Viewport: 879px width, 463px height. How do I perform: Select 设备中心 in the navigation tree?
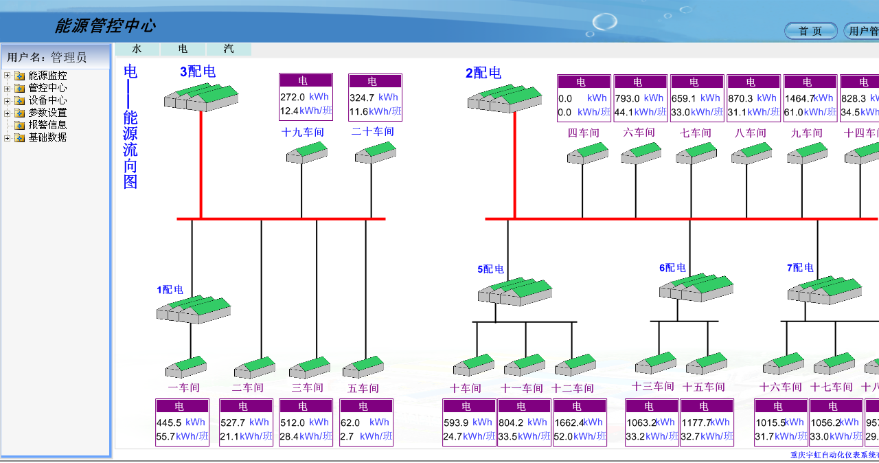point(47,100)
